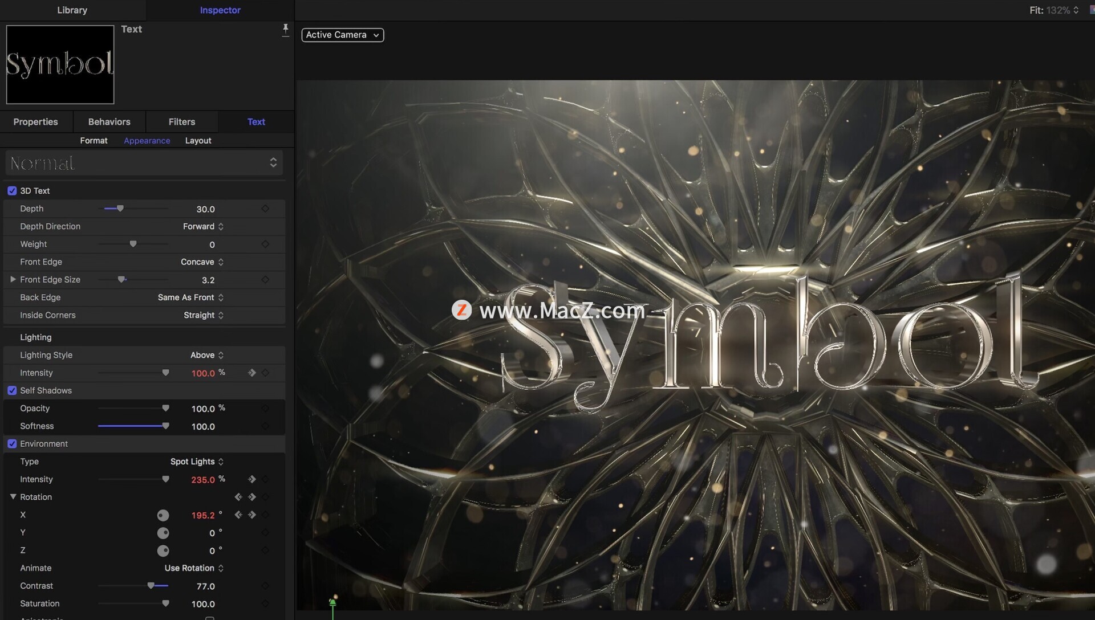Click the Contrast value 77.0
Image resolution: width=1095 pixels, height=620 pixels.
(205, 586)
